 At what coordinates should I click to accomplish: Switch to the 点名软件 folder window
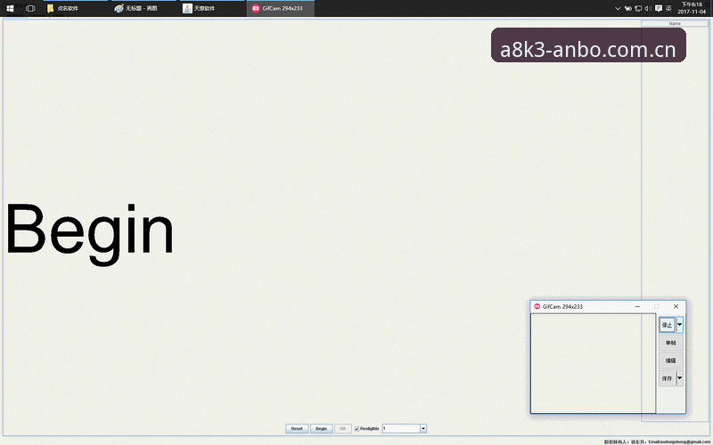tap(77, 8)
